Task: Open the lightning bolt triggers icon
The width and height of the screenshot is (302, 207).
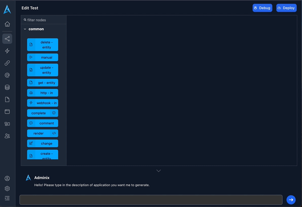Action: pos(7,51)
